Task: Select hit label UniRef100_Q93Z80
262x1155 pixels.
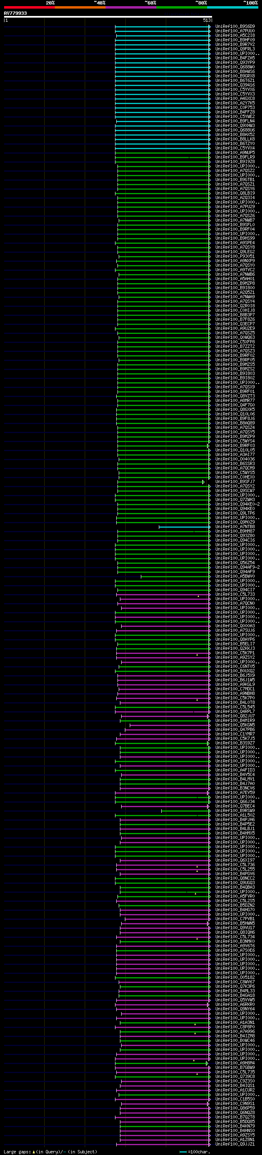Action: pos(235,536)
